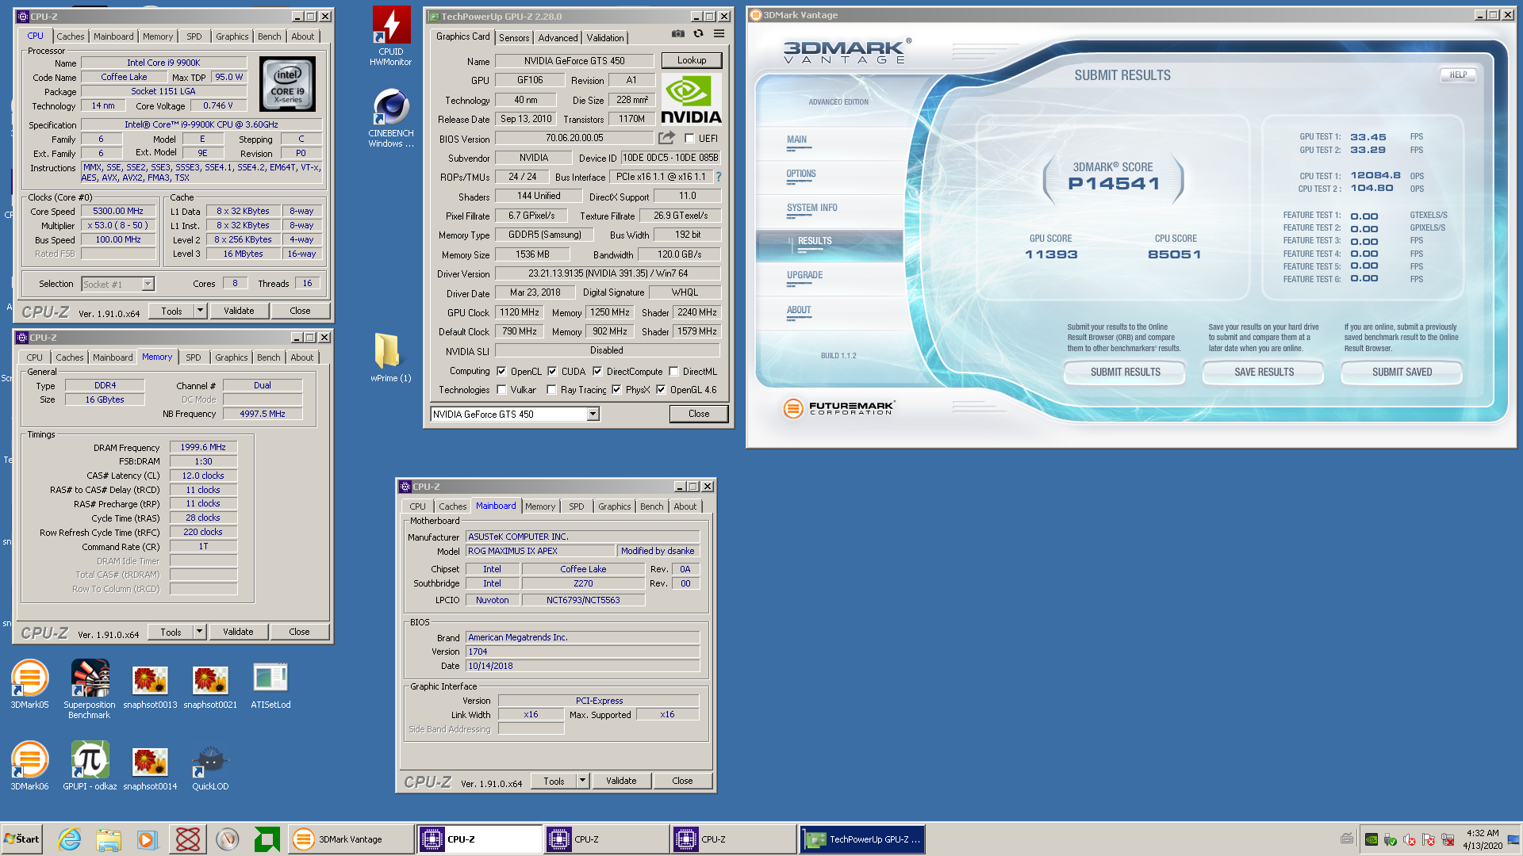This screenshot has width=1523, height=856.
Task: Click Driver Version field in GPU-Z
Action: (608, 273)
